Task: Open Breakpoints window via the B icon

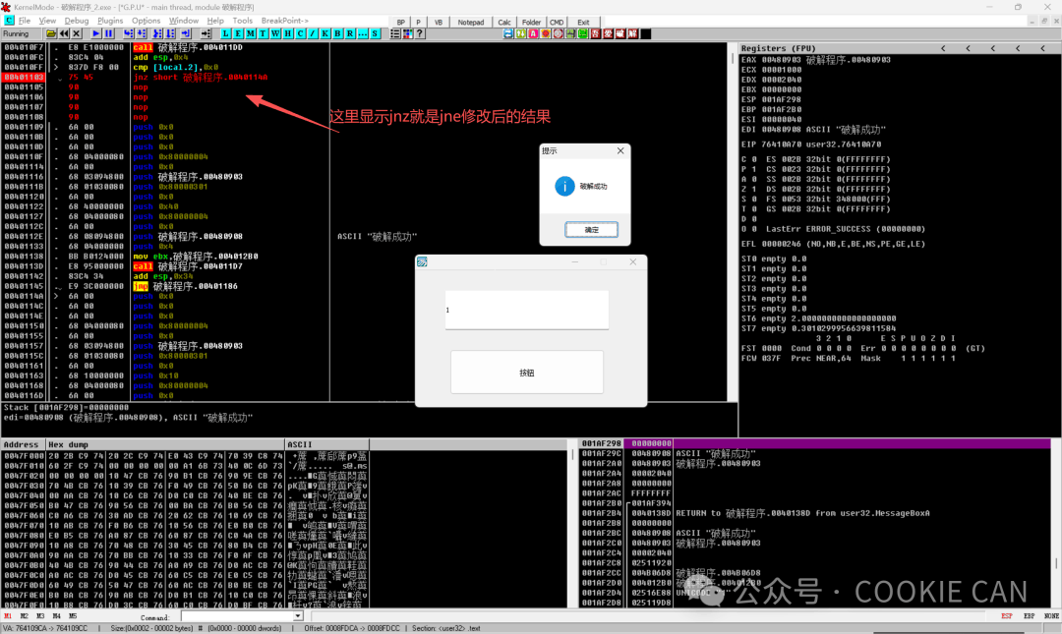Action: tap(337, 33)
